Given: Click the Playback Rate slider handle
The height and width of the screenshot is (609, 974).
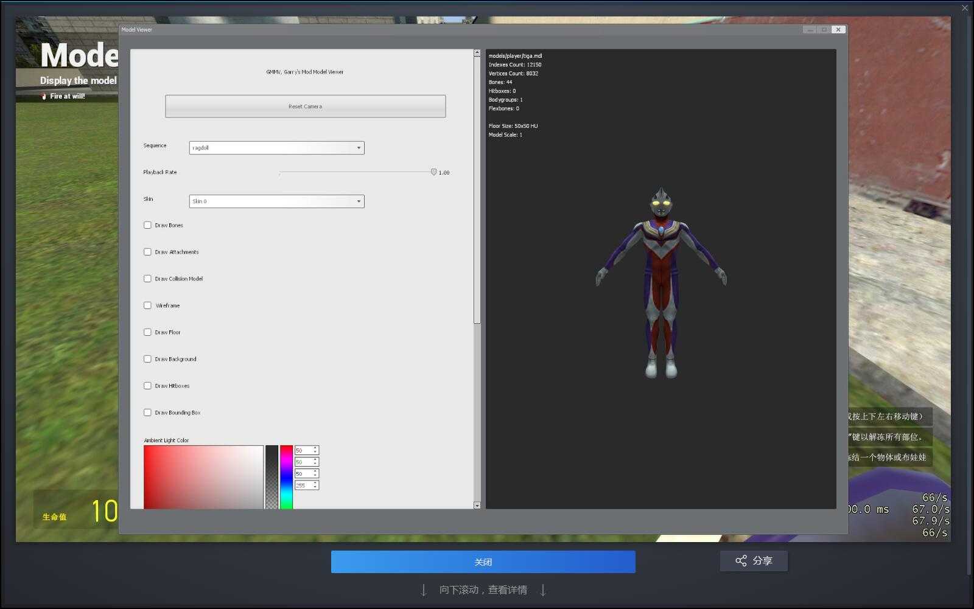Looking at the screenshot, I should point(433,172).
